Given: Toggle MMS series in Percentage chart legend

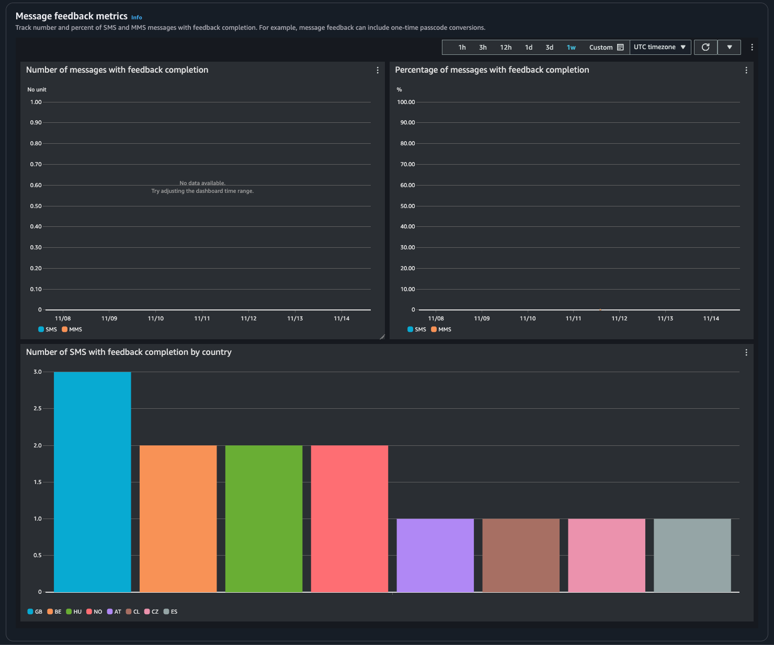Looking at the screenshot, I should pos(441,330).
